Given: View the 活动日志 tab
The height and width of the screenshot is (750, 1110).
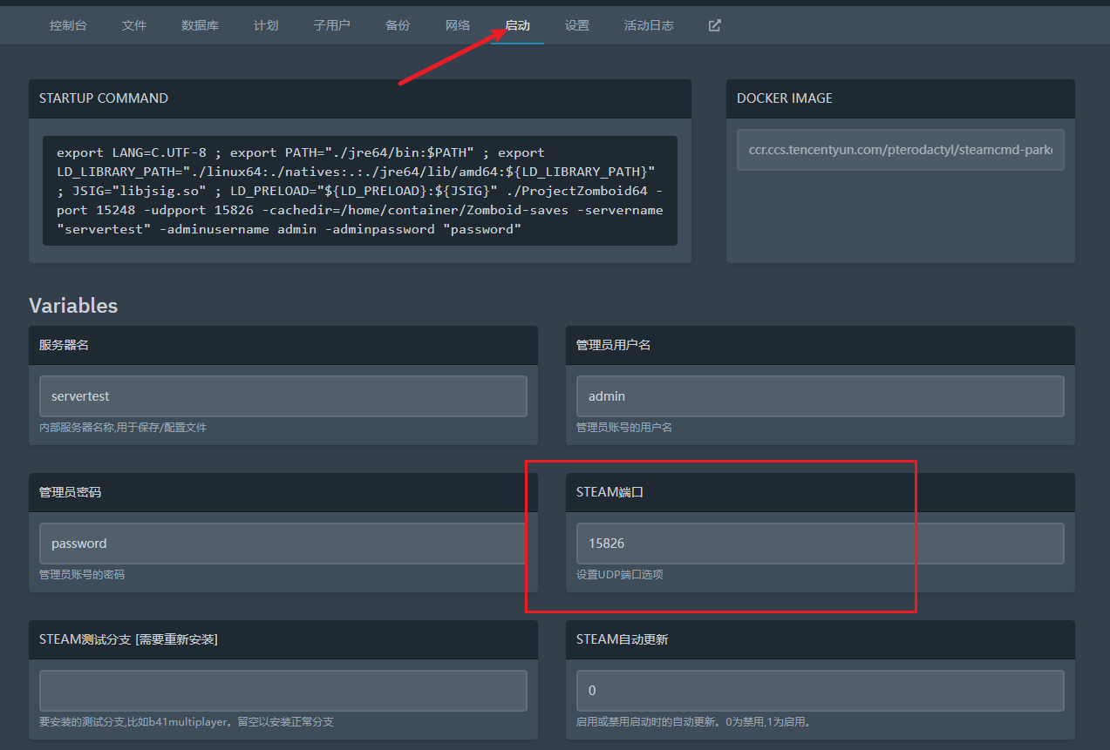Looking at the screenshot, I should pos(649,25).
